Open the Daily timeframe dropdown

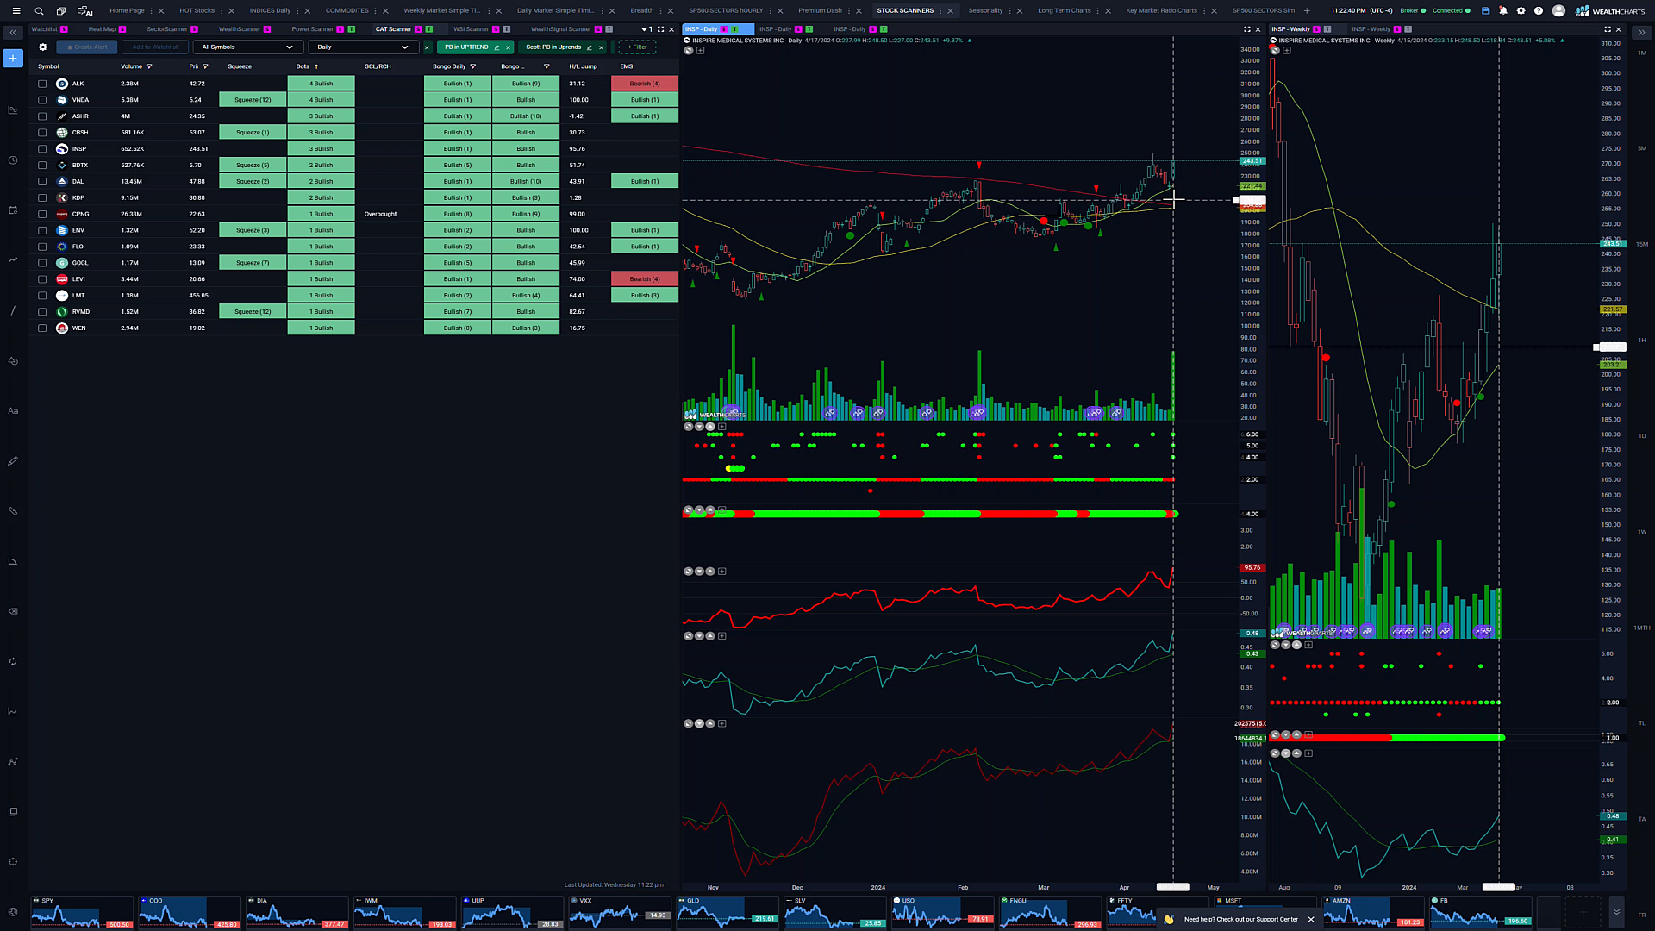[x=362, y=47]
